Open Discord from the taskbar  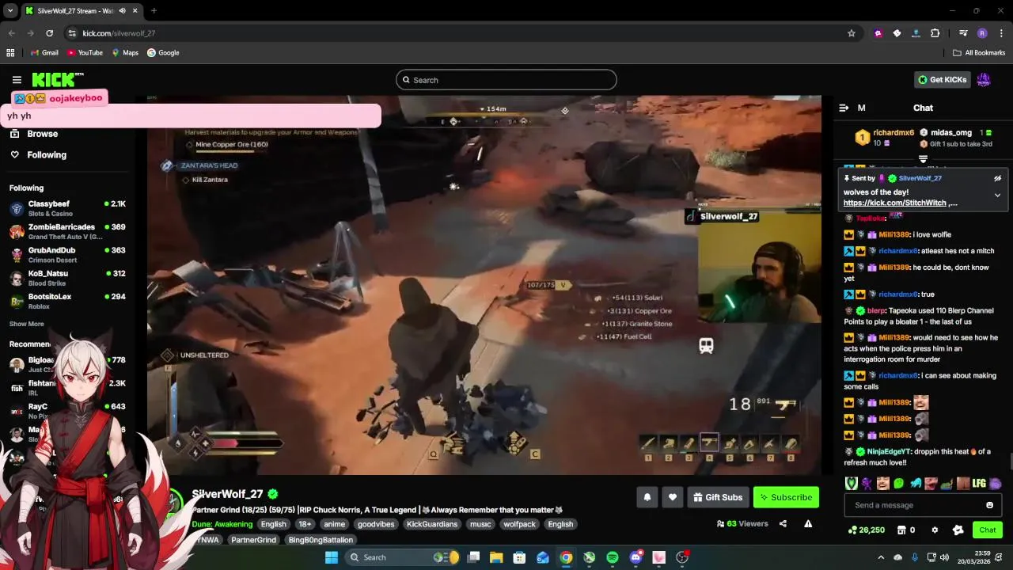point(635,557)
